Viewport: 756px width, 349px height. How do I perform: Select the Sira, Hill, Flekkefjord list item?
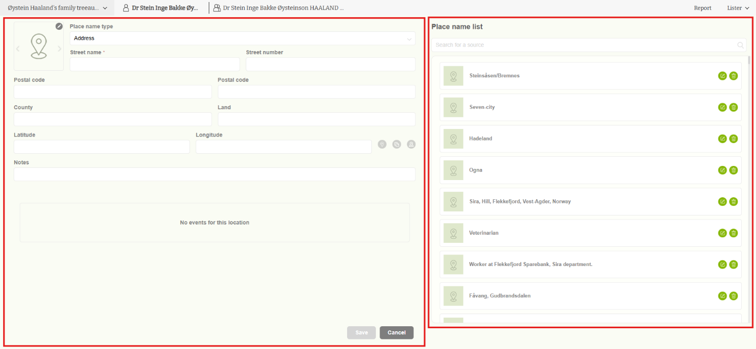tap(519, 202)
